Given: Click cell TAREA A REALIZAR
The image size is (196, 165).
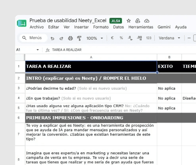Looking at the screenshot, I should pyautogui.click(x=91, y=66).
